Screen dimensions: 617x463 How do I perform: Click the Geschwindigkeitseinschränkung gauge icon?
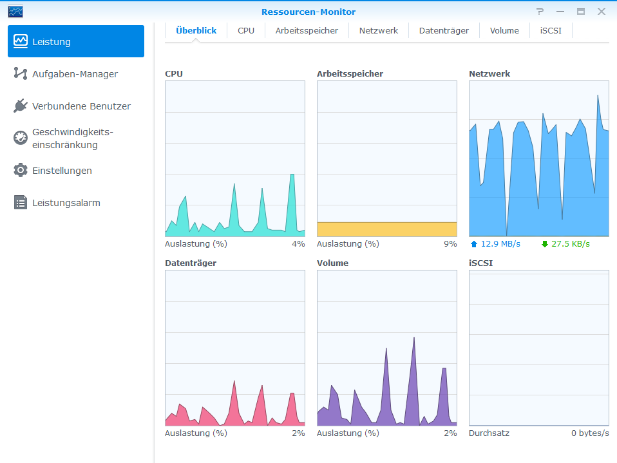21,138
